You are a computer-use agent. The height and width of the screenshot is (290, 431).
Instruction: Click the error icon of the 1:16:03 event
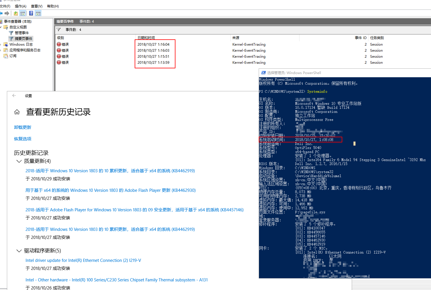59,50
